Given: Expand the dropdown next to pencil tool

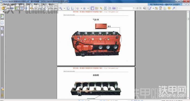Looking at the screenshot, I should coord(153,8).
